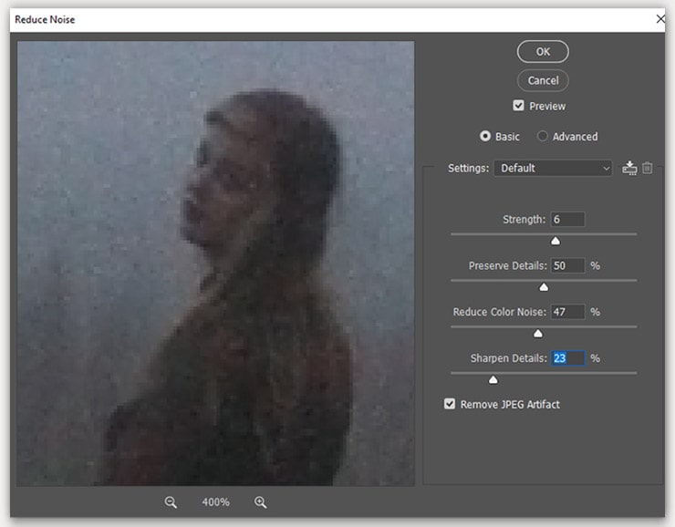Click the Reduce Color Noise slider handle
This screenshot has height=527, width=675.
[538, 334]
